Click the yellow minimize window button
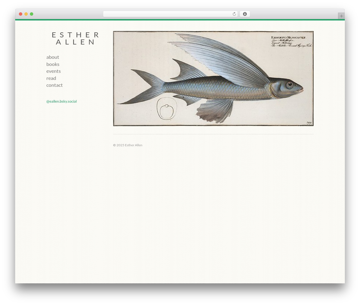Screen dimensions: 360x305 coord(26,14)
